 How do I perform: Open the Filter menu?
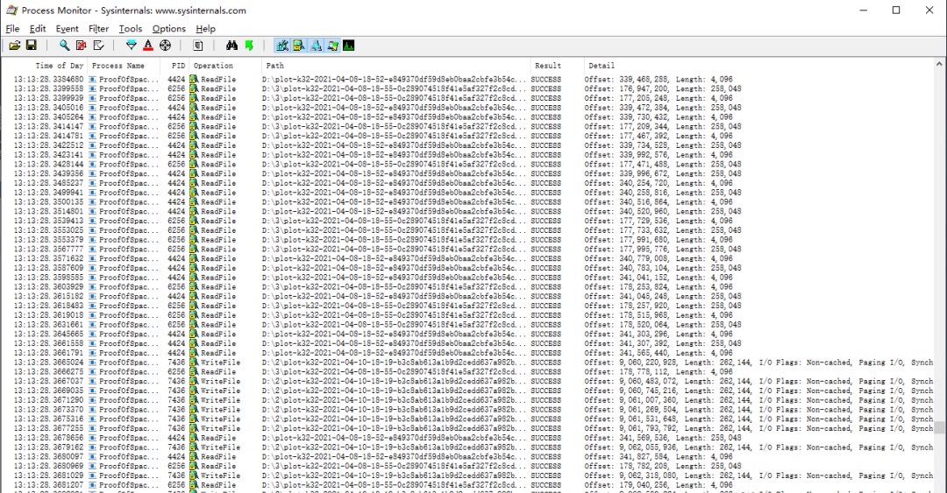click(98, 28)
